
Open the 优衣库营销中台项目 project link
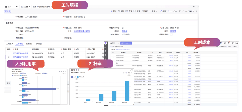81,31
